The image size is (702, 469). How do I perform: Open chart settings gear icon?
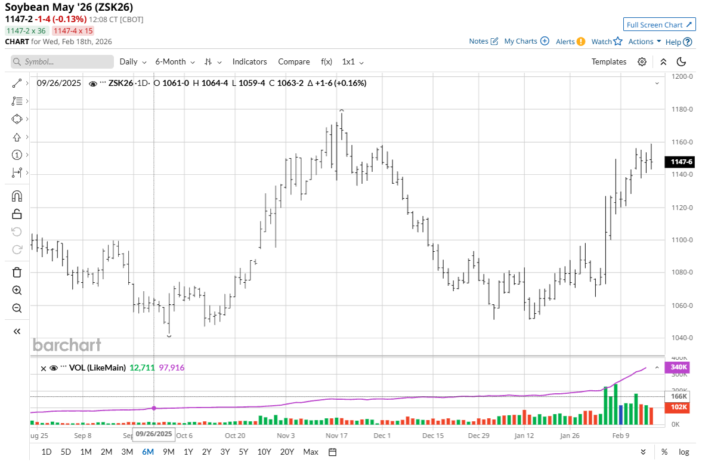642,62
